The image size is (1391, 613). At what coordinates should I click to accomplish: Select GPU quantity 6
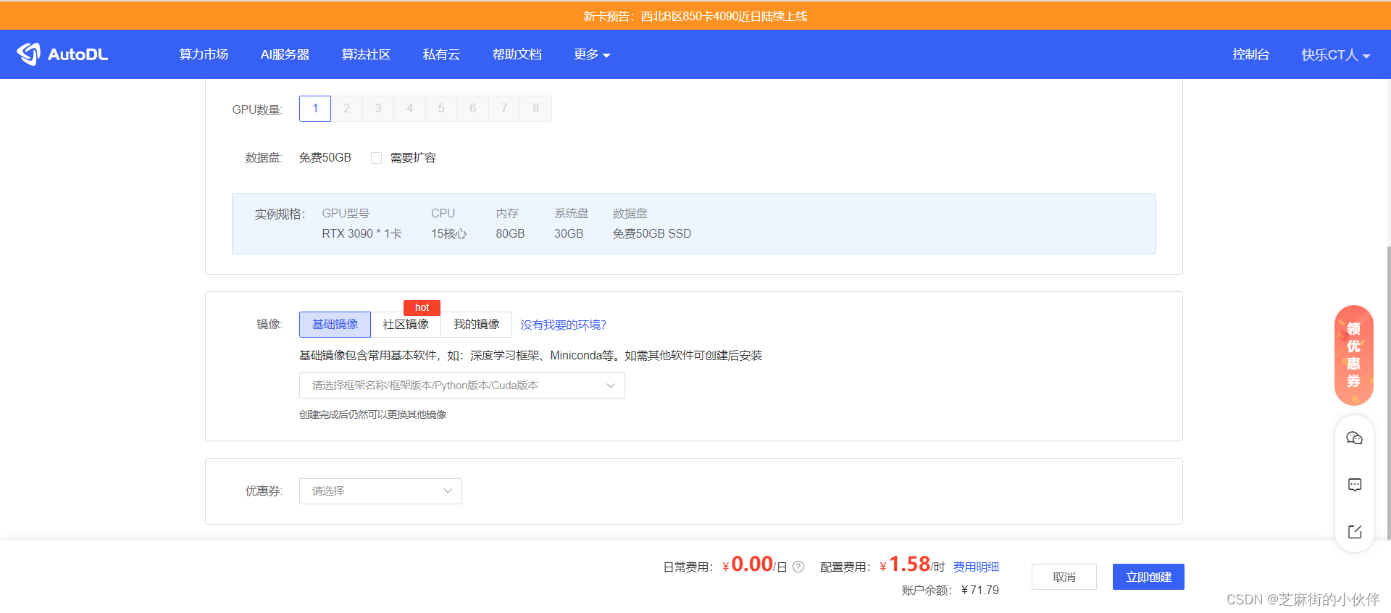pos(472,109)
